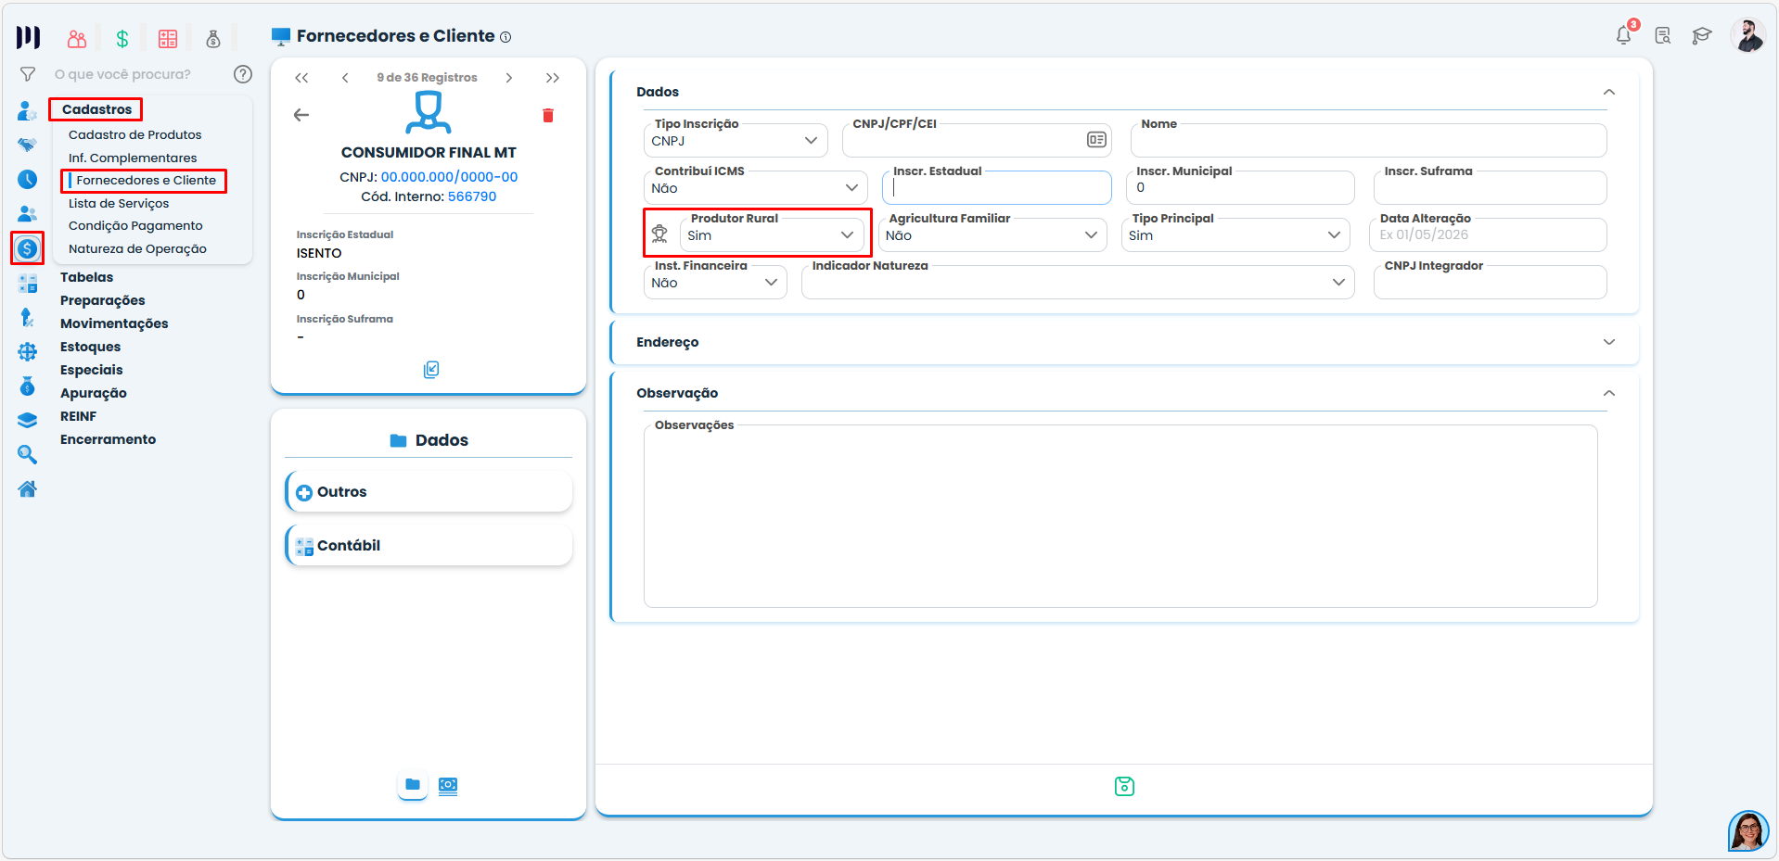Select the blue dollar coin sidebar icon
The width and height of the screenshot is (1779, 861).
coord(28,248)
